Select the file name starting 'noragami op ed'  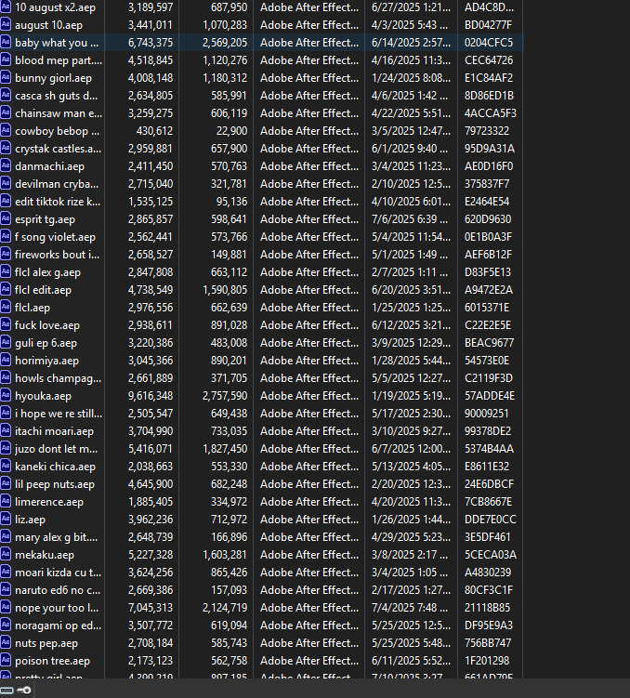pyautogui.click(x=59, y=626)
